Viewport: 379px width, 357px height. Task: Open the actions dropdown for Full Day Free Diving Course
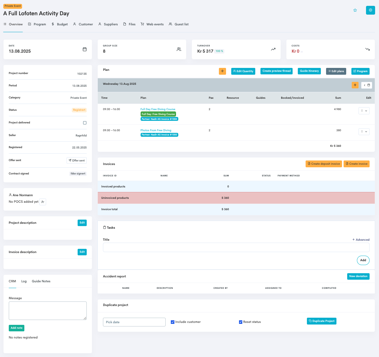tap(364, 111)
